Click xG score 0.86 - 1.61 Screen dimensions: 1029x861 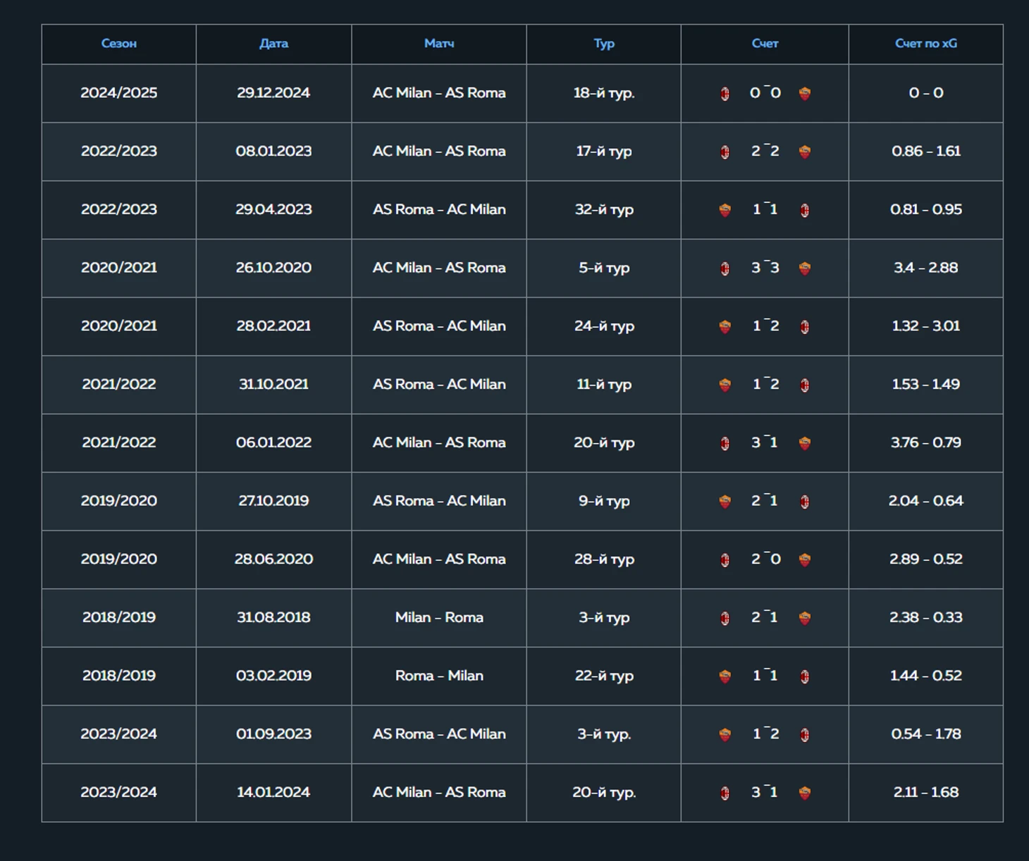click(x=926, y=151)
